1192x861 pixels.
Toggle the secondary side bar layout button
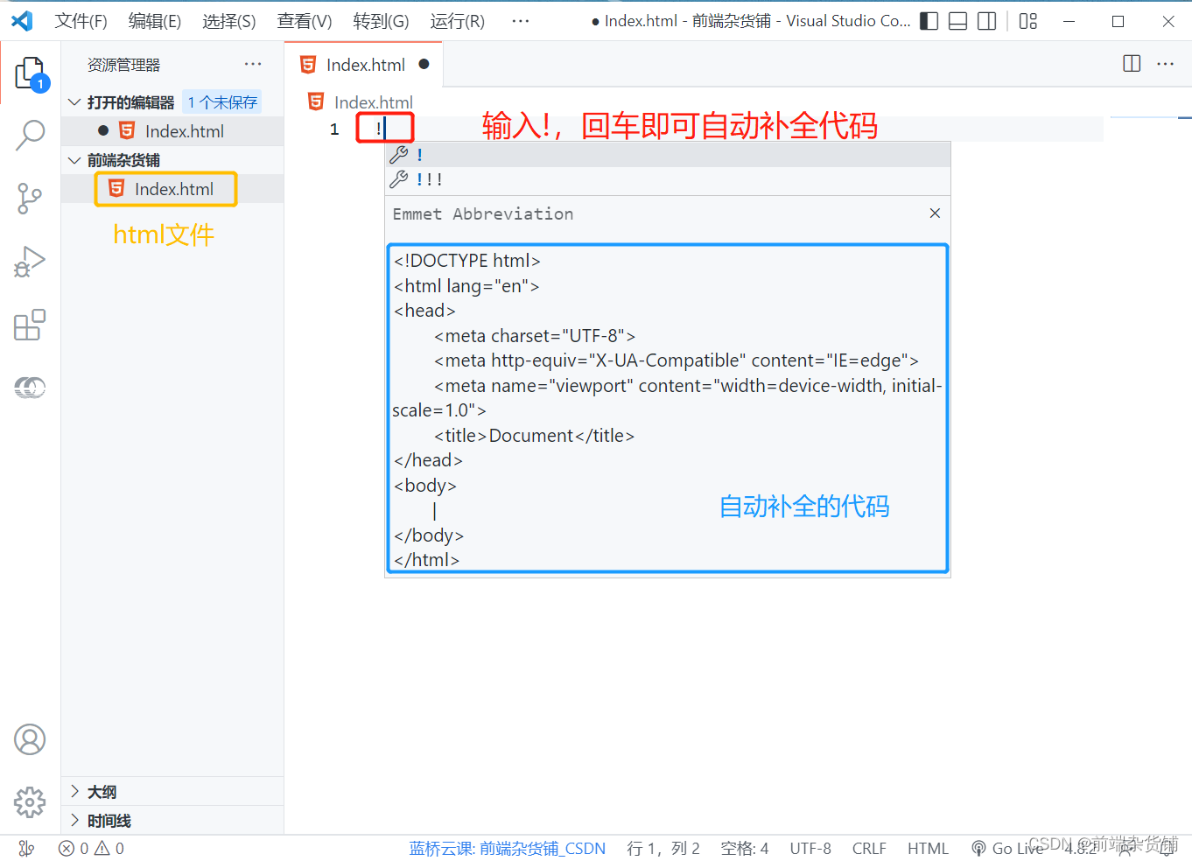pyautogui.click(x=986, y=21)
